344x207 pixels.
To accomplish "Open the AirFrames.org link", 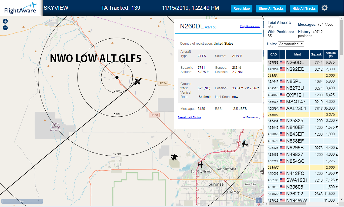I will point(252,117).
